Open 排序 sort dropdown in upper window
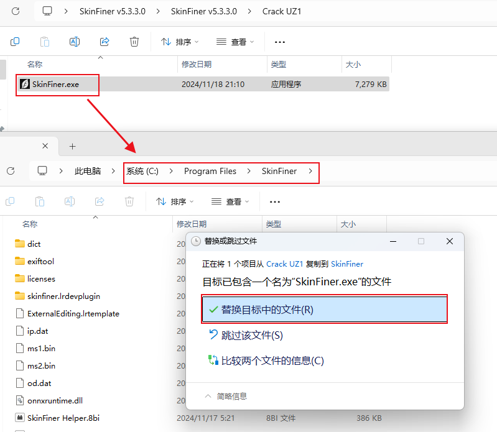 pyautogui.click(x=180, y=42)
